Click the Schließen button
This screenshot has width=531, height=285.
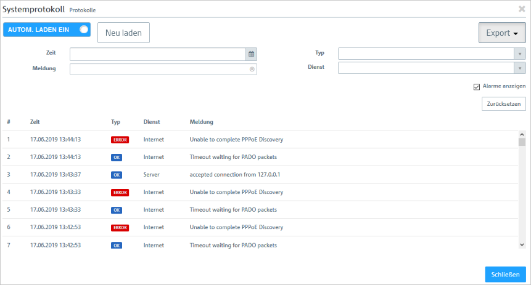505,275
